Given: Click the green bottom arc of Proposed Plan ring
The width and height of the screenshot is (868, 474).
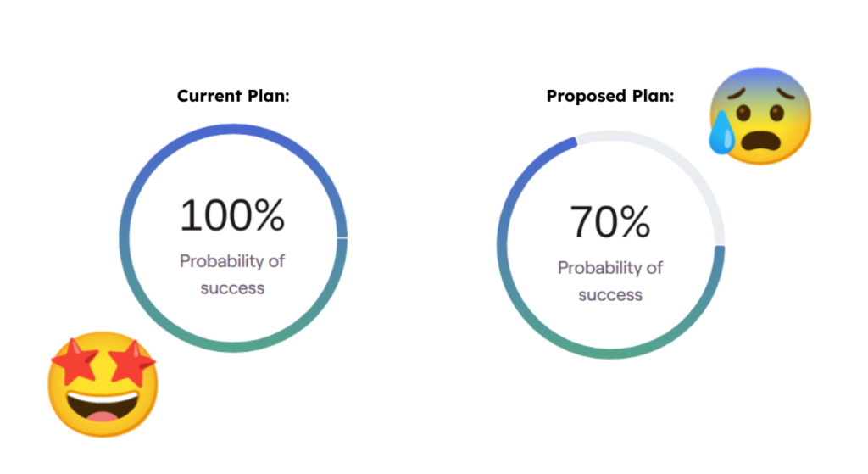Looking at the screenshot, I should click(610, 351).
